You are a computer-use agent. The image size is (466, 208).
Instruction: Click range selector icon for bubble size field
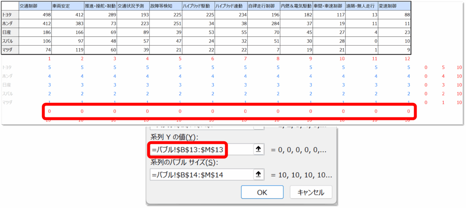[258, 174]
